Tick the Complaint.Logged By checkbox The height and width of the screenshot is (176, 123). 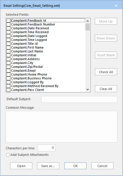(x=8, y=82)
